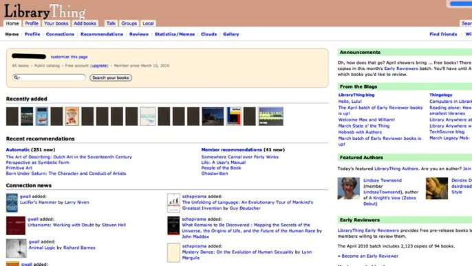Open the Talk tab
The width and height of the screenshot is (472, 266).
coord(111,23)
